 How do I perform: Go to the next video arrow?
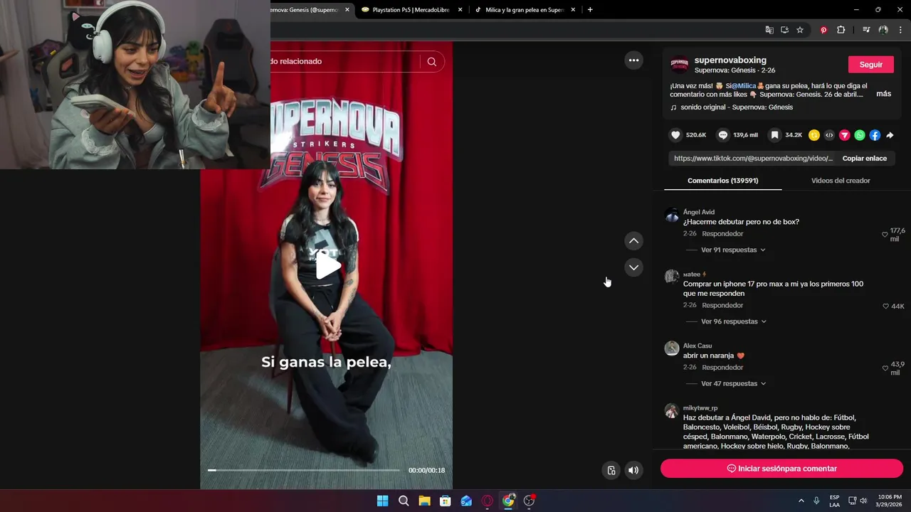[x=633, y=267]
